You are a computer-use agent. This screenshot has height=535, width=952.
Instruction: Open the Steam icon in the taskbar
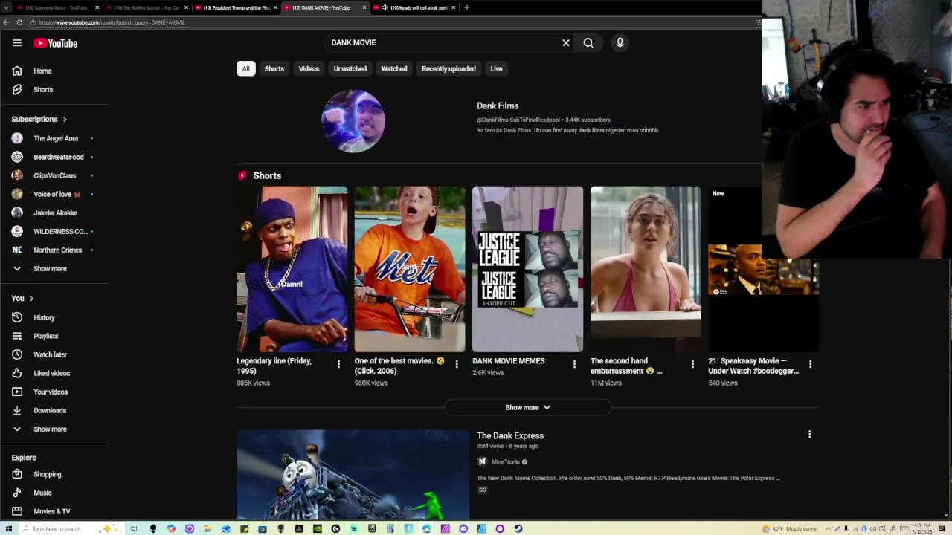click(x=518, y=528)
